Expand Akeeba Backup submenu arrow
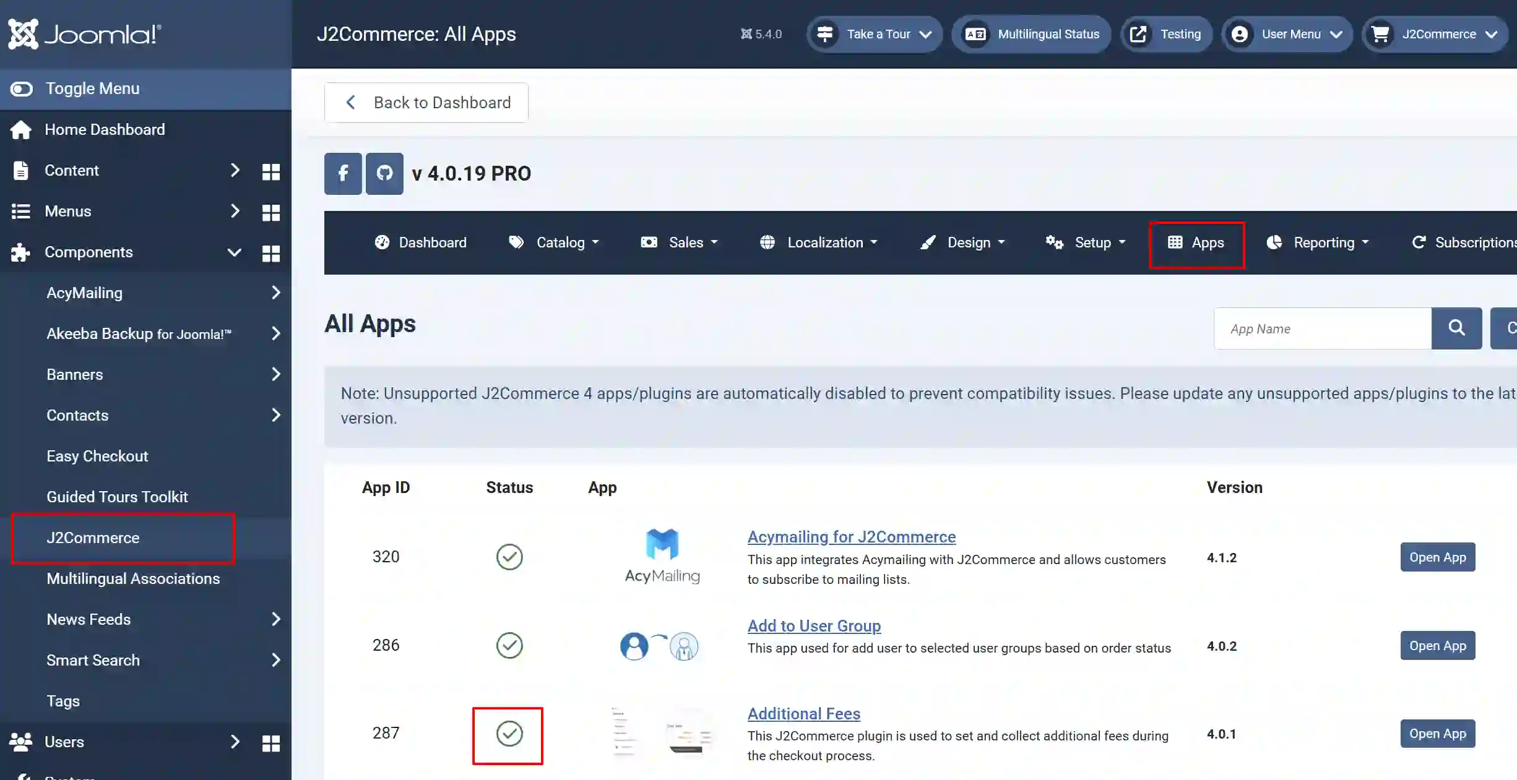Screen dimensions: 1517x780 click(276, 333)
